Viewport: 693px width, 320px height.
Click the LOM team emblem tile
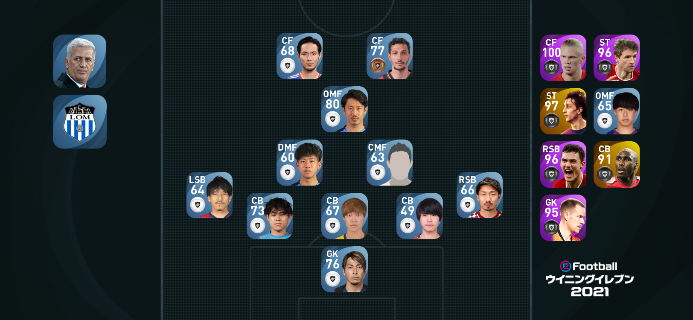click(80, 122)
